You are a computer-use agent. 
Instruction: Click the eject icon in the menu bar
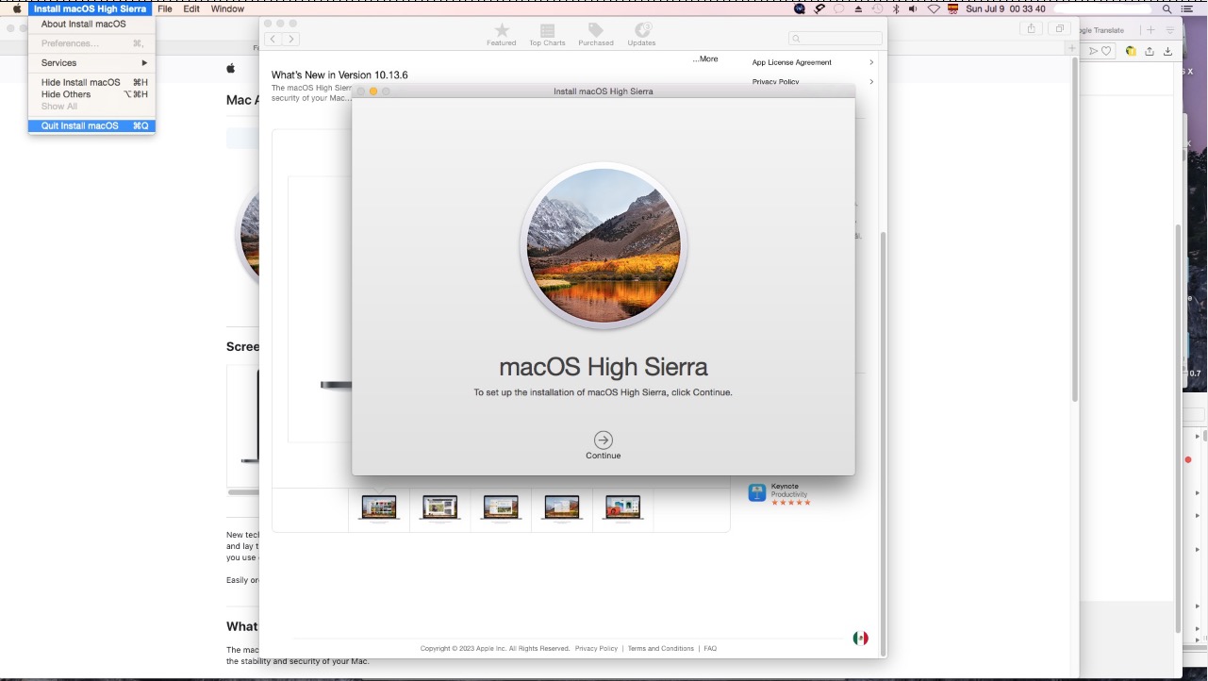pos(858,8)
